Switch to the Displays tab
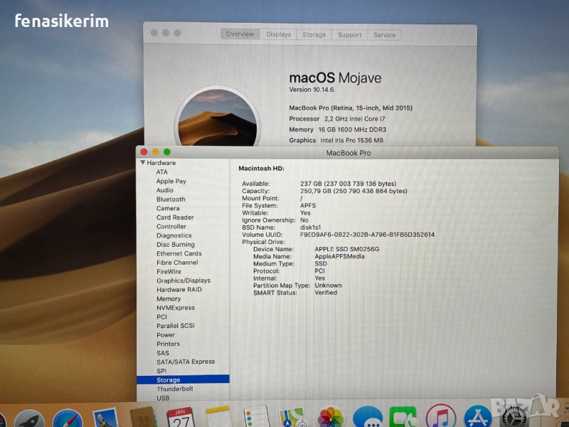Screen dimensions: 569x427 [278, 34]
